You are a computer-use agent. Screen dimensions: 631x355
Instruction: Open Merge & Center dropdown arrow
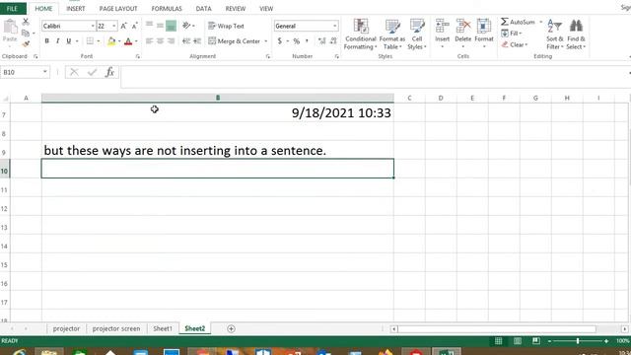point(265,41)
